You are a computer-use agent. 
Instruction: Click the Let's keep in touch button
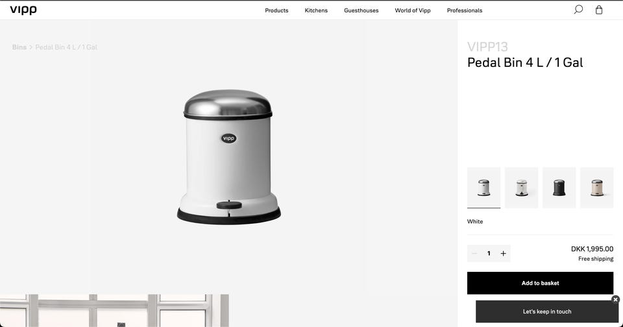pyautogui.click(x=547, y=311)
